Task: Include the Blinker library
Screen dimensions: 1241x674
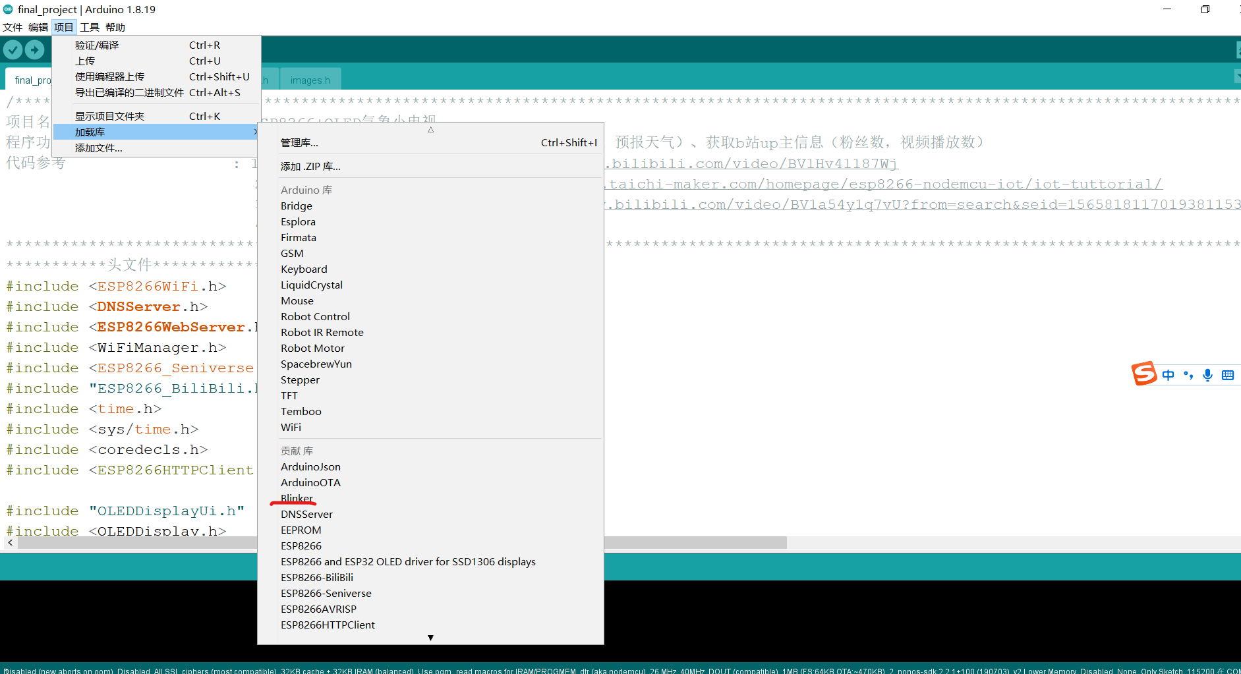Action: [430, 498]
